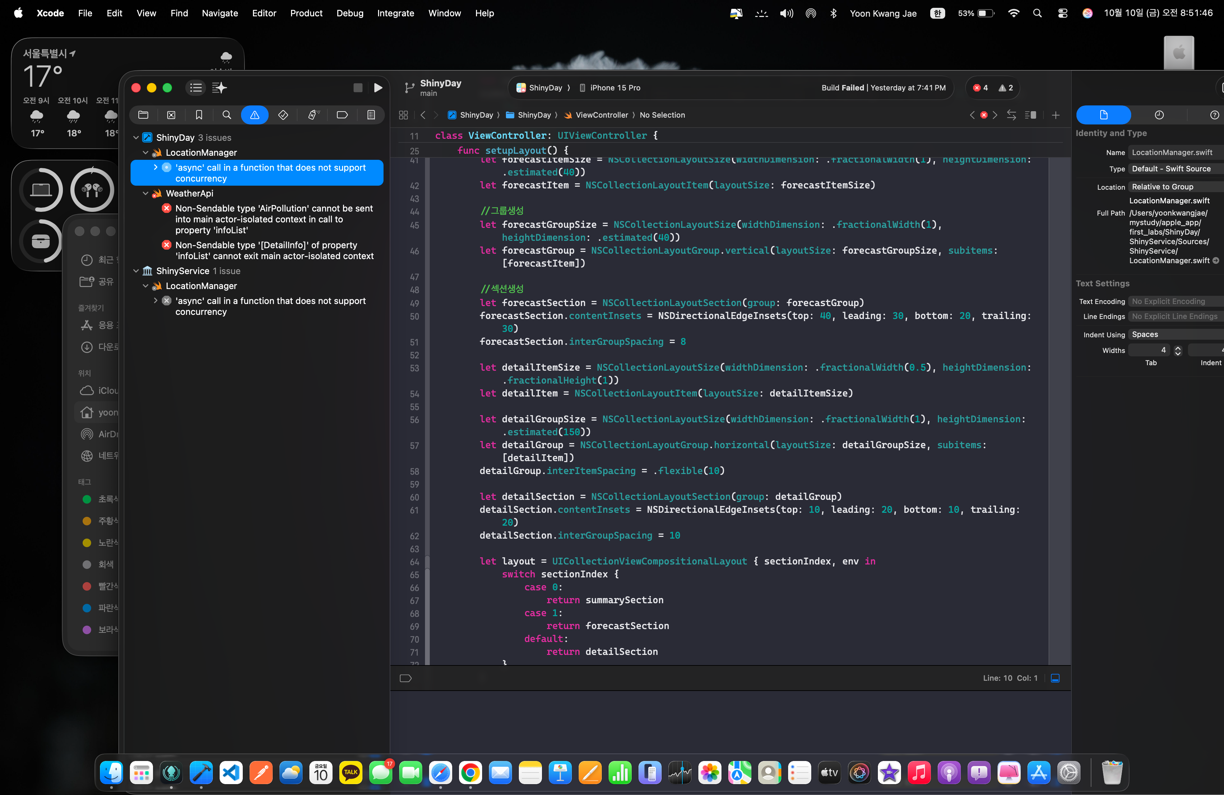
Task: Open the Project navigator folder icon
Action: [x=143, y=115]
